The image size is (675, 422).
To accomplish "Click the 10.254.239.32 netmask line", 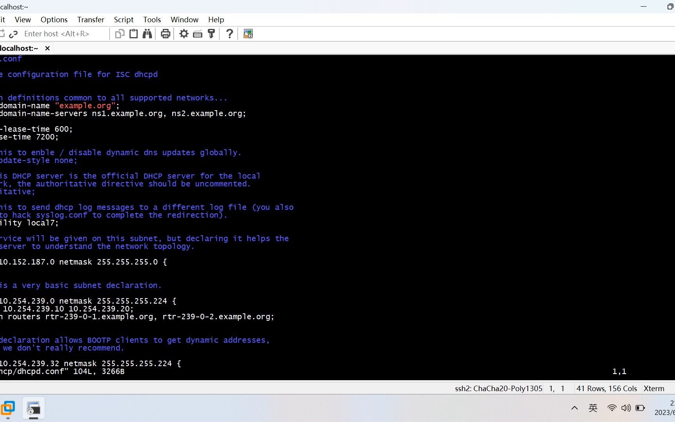I will pos(90,363).
